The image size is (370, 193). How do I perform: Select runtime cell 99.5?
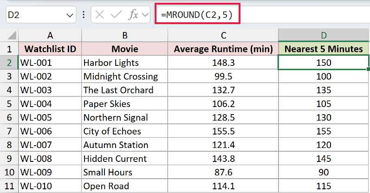[x=223, y=76]
